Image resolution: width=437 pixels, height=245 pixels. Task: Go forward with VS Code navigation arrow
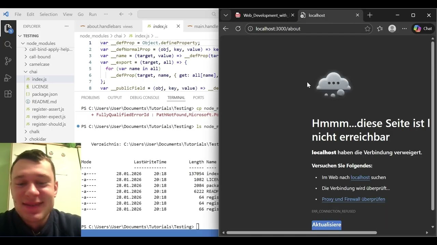coord(130,14)
